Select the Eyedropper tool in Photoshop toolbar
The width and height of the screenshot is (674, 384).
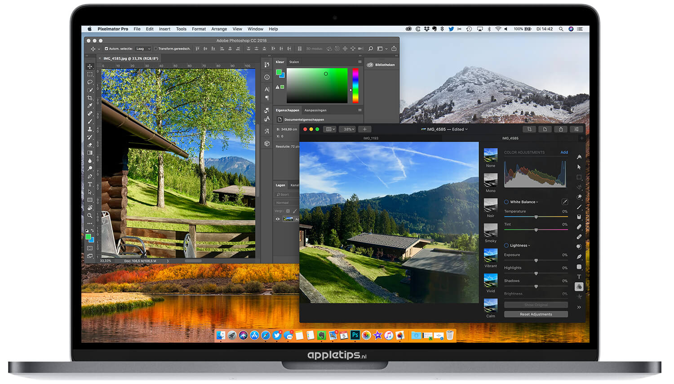tap(90, 106)
